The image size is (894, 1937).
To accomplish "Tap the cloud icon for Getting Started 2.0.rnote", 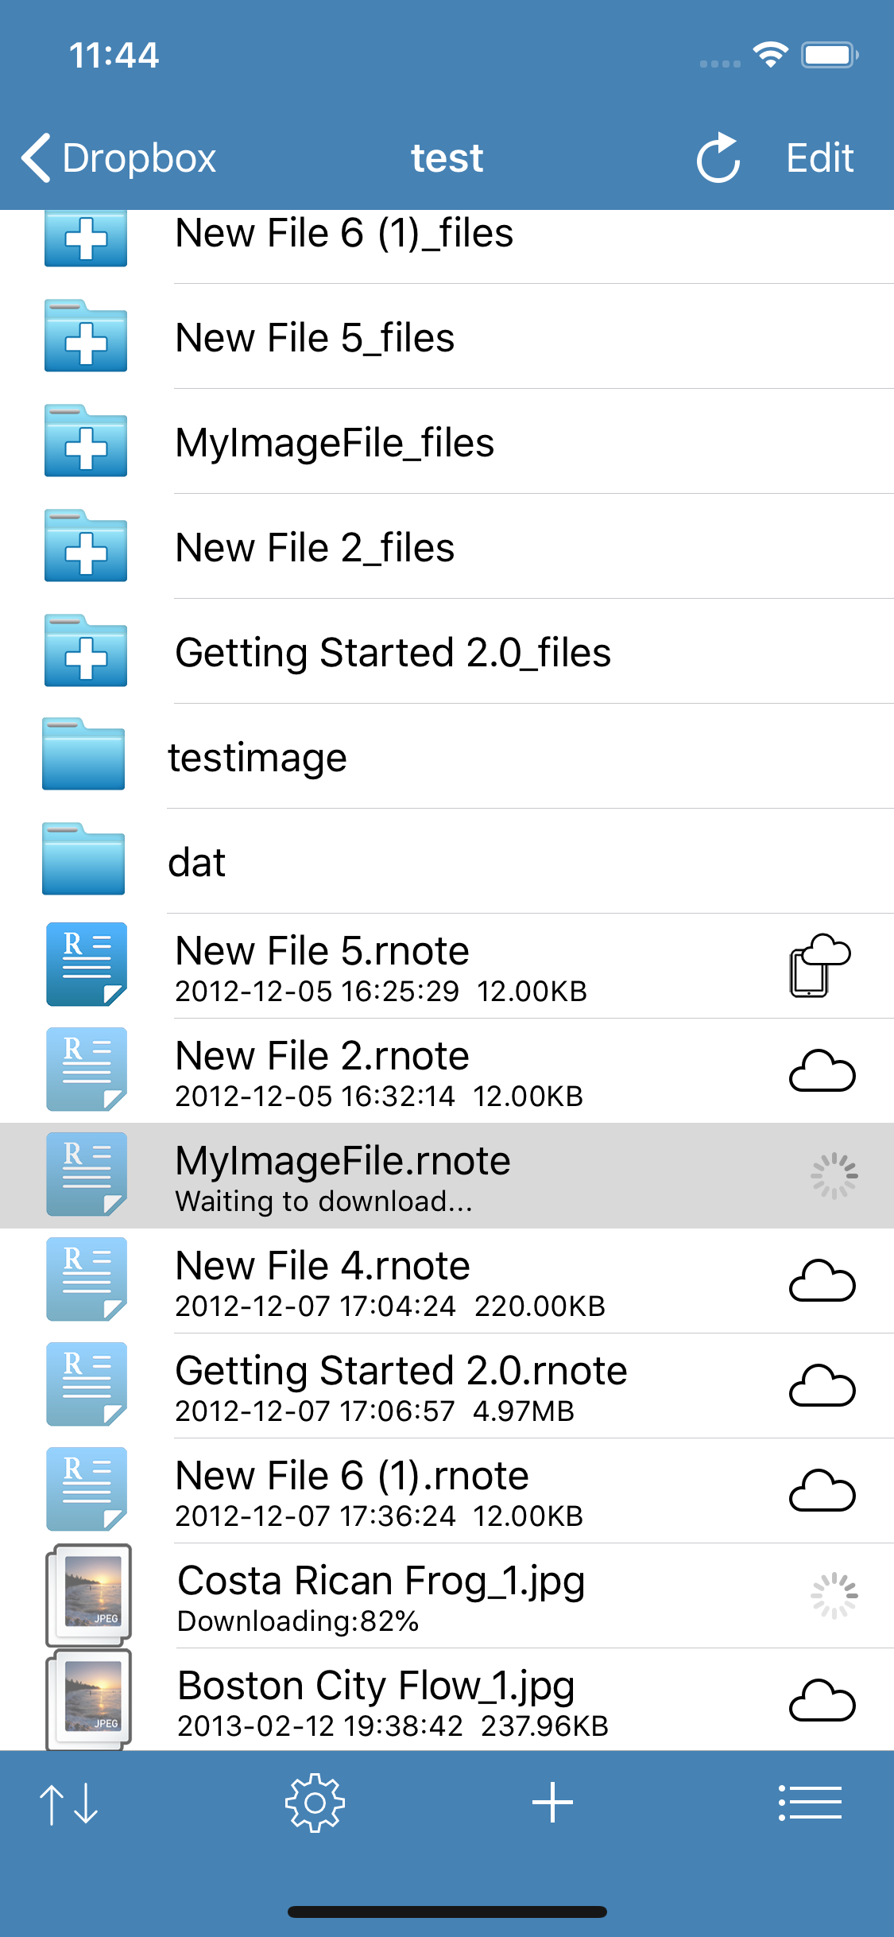I will click(822, 1386).
